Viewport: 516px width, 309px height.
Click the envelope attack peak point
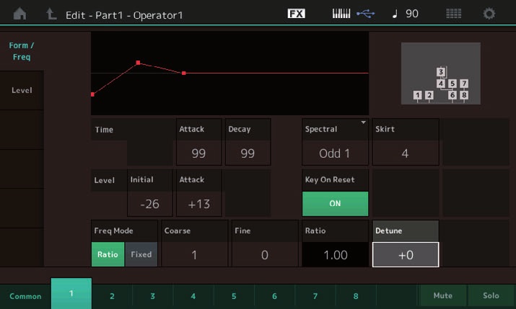138,63
